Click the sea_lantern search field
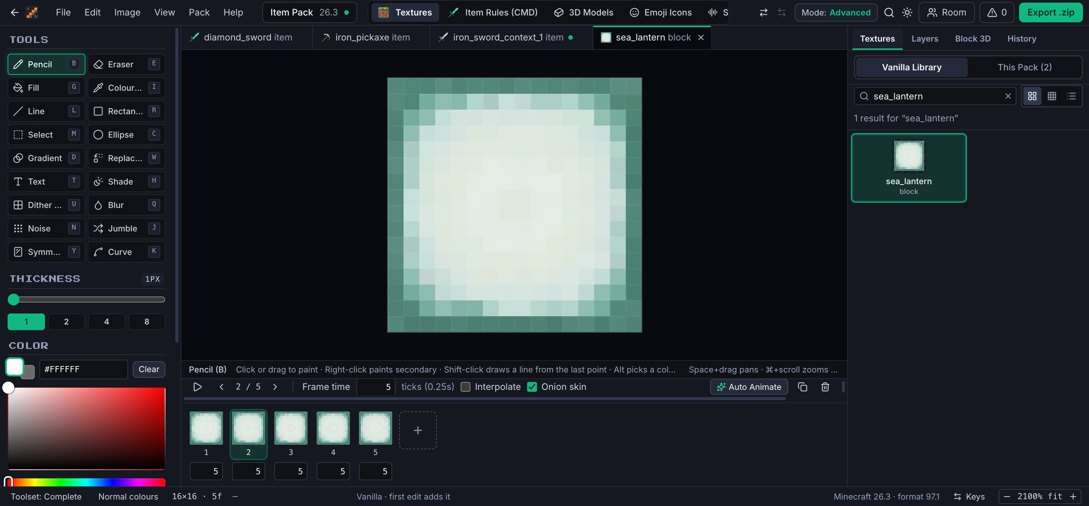The height and width of the screenshot is (506, 1089). click(935, 96)
